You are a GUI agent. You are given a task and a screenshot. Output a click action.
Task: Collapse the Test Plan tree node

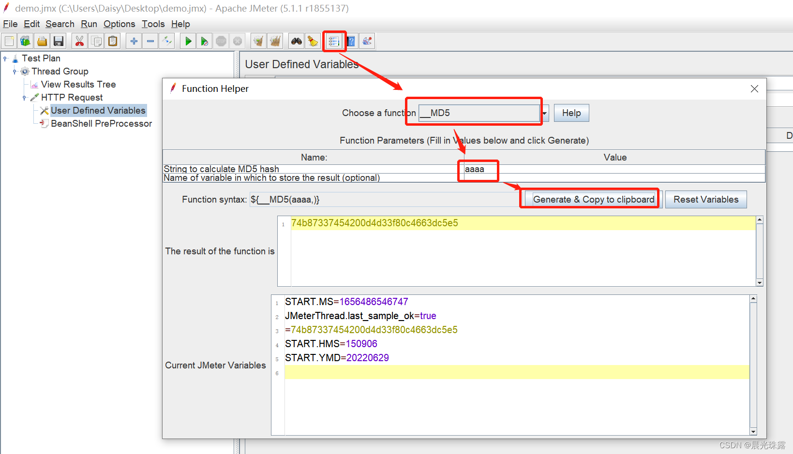(x=6, y=58)
